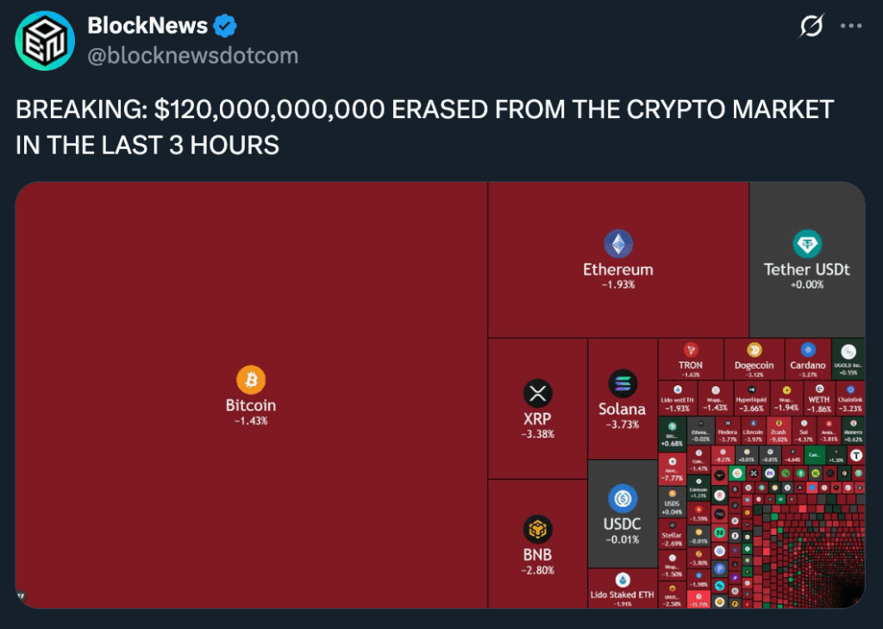
Task: Click the USDC logo icon
Action: (622, 498)
